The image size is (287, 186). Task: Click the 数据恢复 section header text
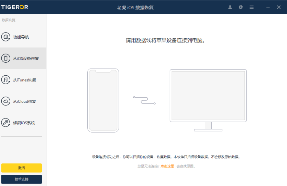point(8,20)
